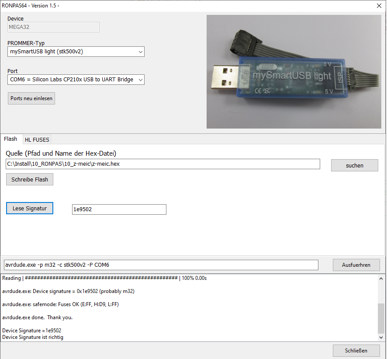
Task: Click the 'Device Signature =1e9502' log line
Action: 31,330
